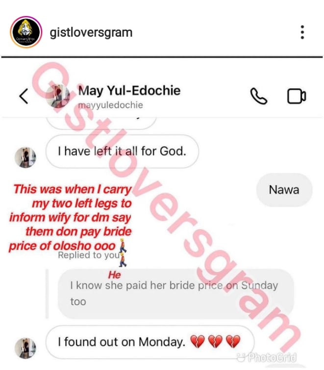Select the "I found out on Monday." message

pyautogui.click(x=150, y=342)
